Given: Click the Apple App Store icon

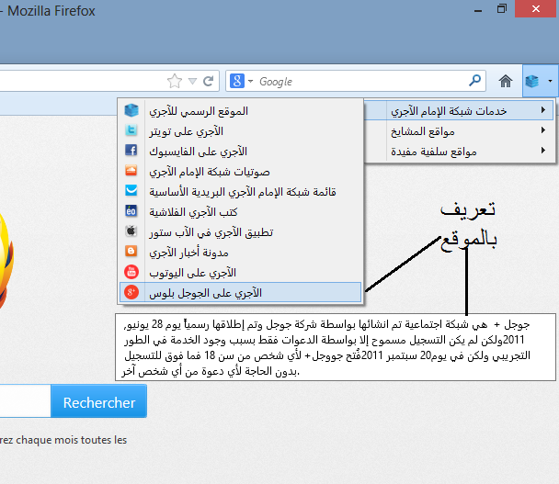Looking at the screenshot, I should click(x=131, y=231).
